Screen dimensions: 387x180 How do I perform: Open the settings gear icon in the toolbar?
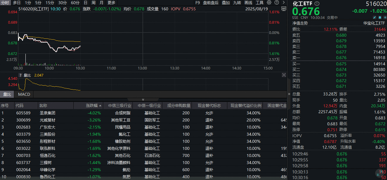[x=269, y=3]
